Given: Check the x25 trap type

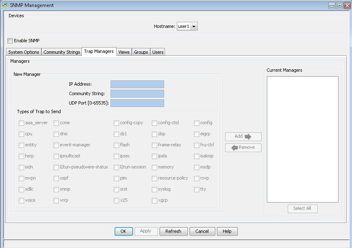Looking at the screenshot, I should click(x=116, y=200).
